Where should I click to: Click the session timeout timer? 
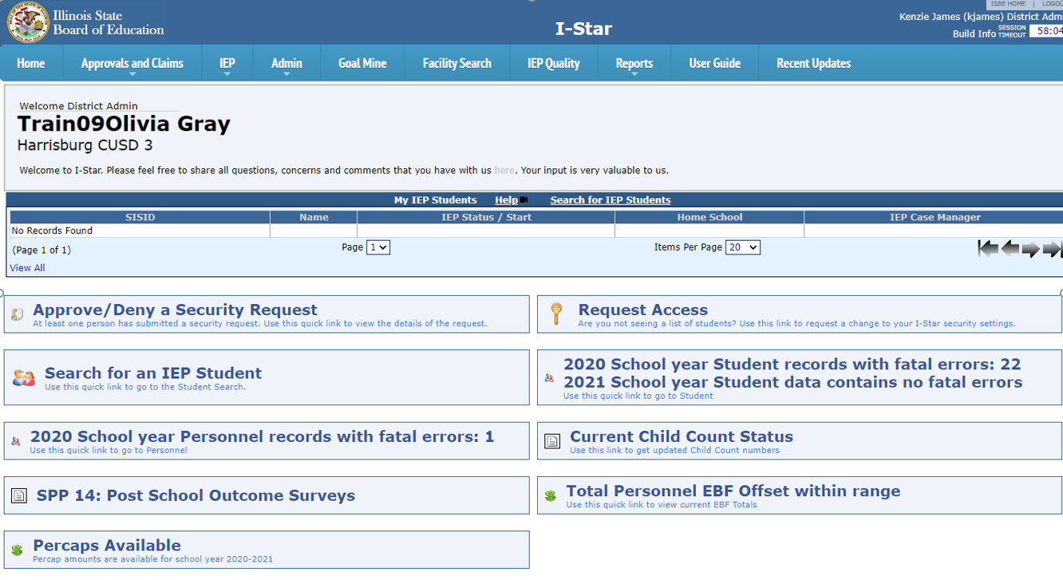(1046, 31)
